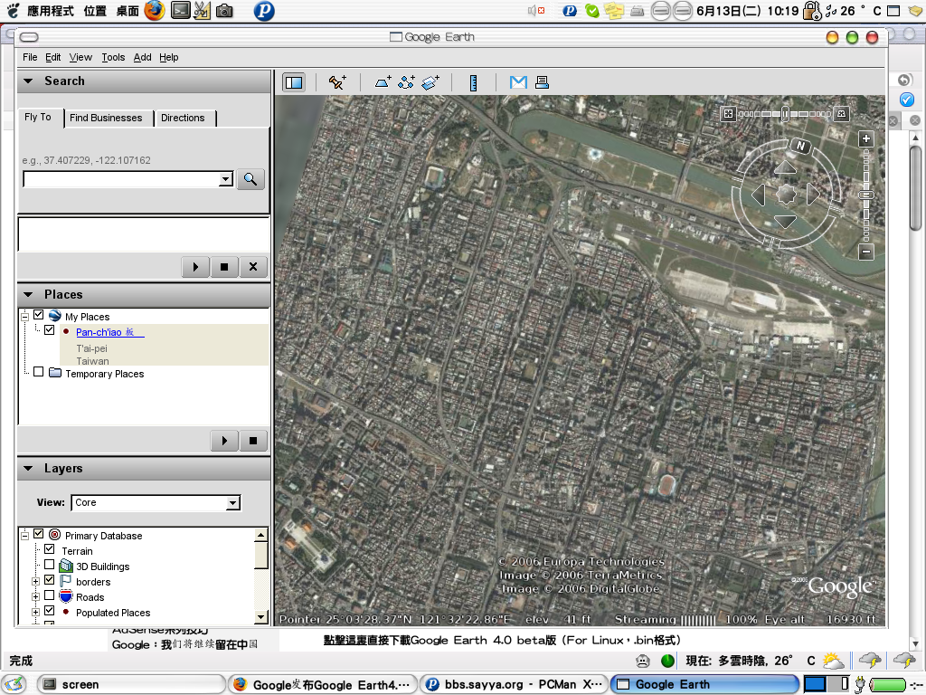Open the File menu

tap(30, 57)
